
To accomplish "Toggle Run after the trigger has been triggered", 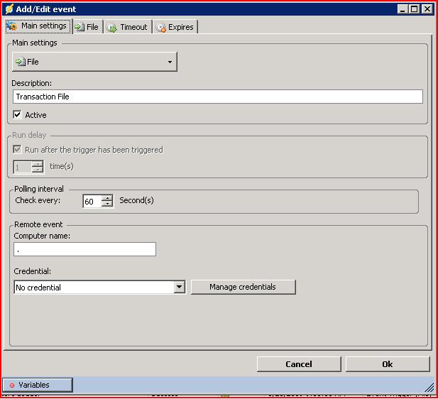I will (x=18, y=150).
